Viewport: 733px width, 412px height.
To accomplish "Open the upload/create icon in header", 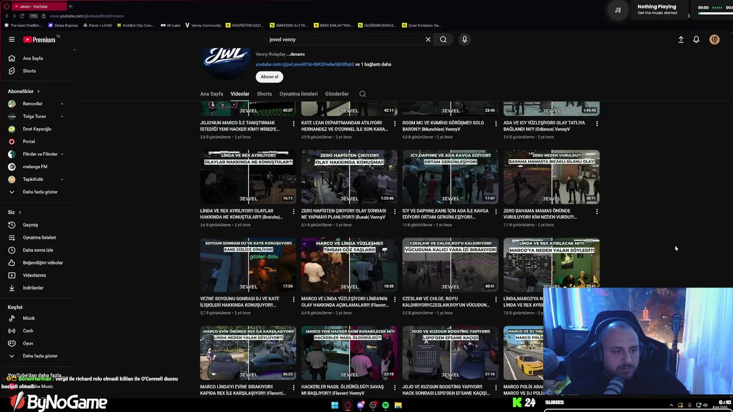I will 681,39.
